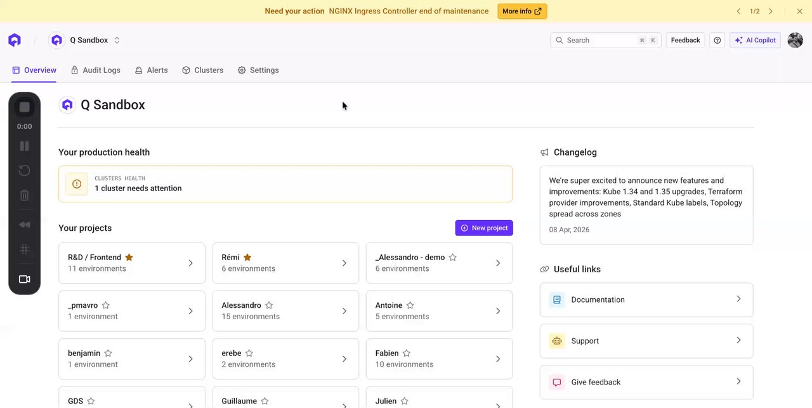This screenshot has width=812, height=408.
Task: Open the user profile avatar
Action: point(795,40)
